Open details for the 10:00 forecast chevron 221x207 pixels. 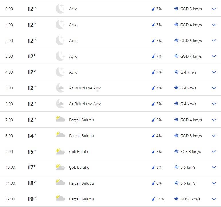pos(214,167)
